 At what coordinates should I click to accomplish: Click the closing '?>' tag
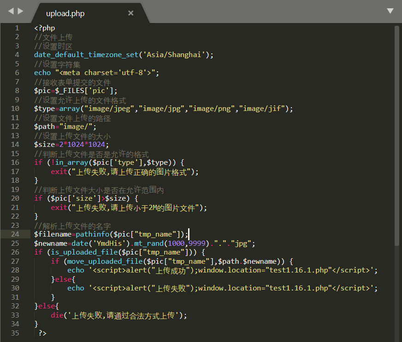click(x=42, y=333)
